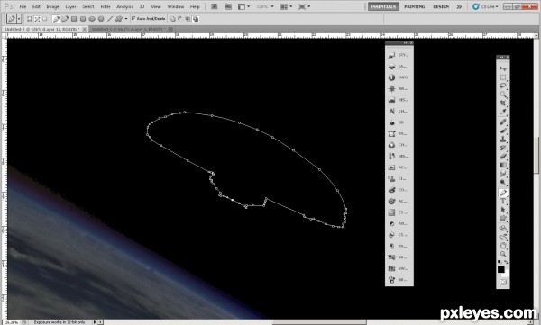Enable Paths mode in options bar
Viewport: 541px width, 325px height.
pos(37,19)
